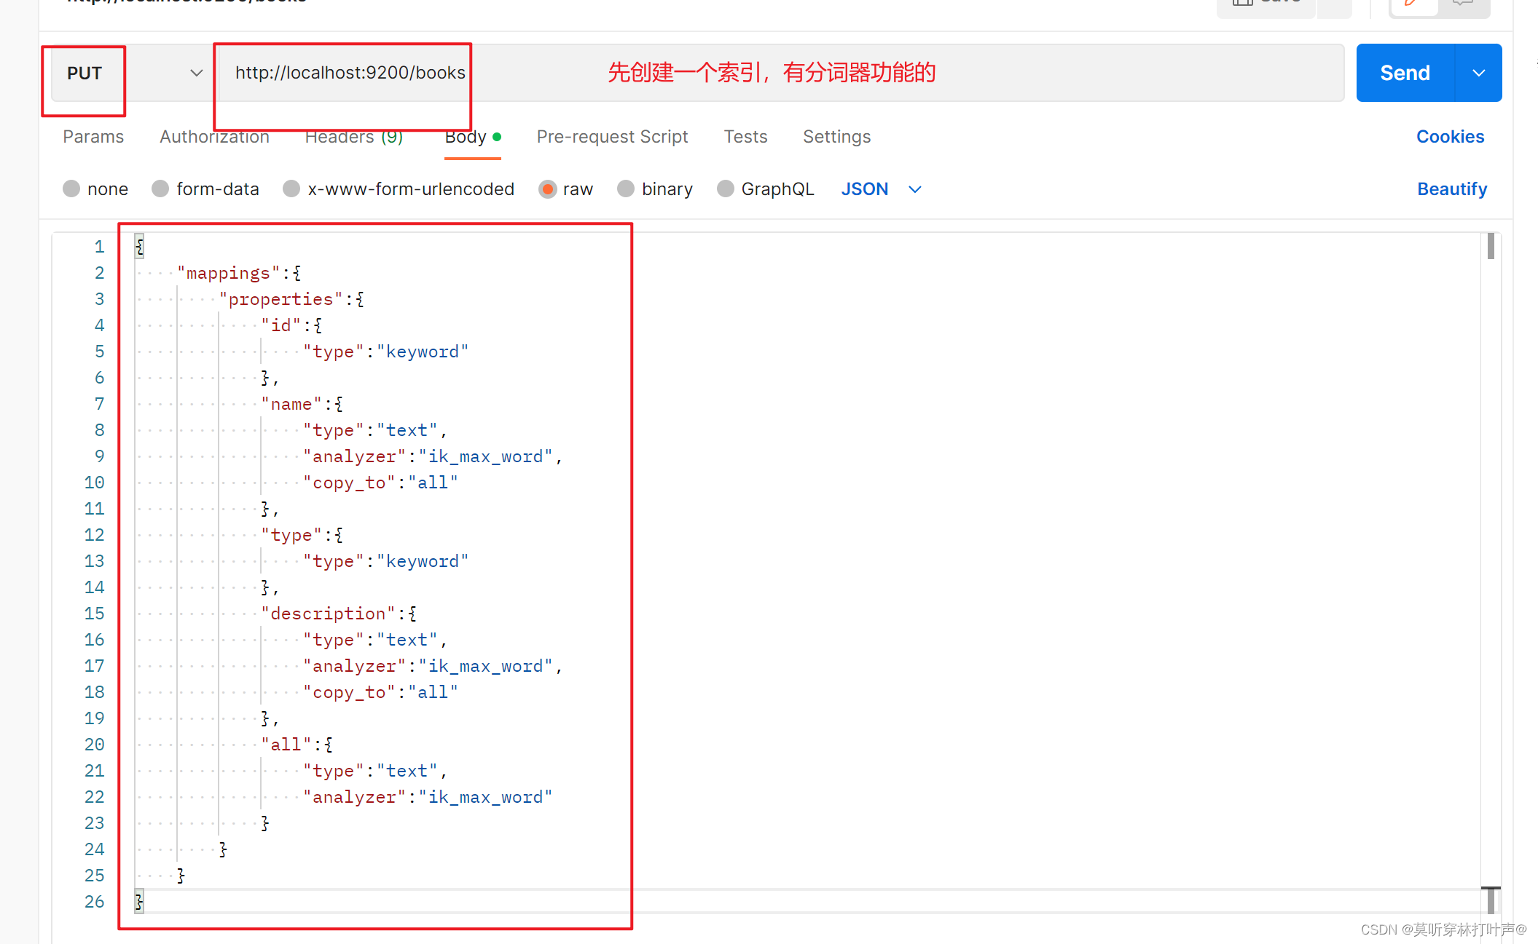Choose the x-www-form-urlencoded body option
The height and width of the screenshot is (944, 1538).
[x=291, y=189]
